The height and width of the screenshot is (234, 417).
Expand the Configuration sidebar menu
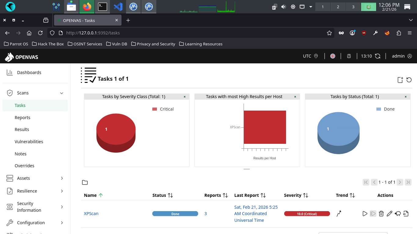click(x=62, y=223)
